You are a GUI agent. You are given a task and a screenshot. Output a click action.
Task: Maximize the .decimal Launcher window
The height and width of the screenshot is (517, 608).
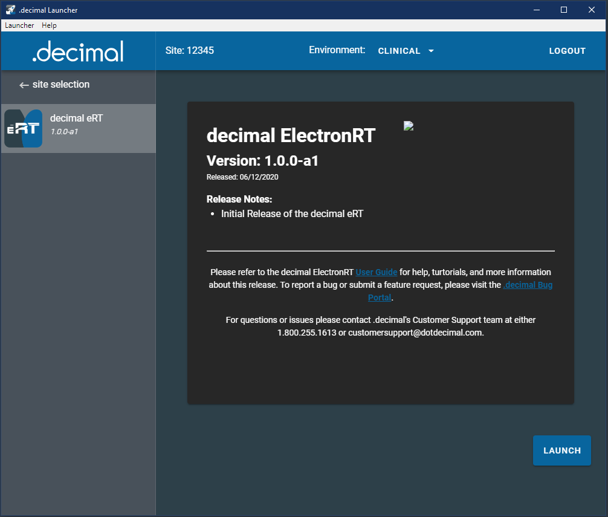(x=563, y=10)
